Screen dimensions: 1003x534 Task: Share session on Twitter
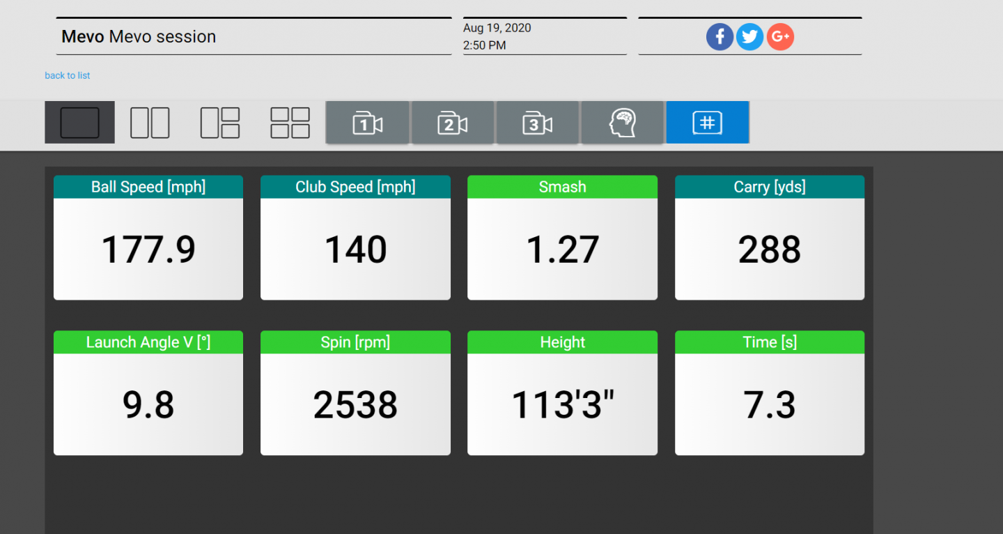[x=749, y=37]
